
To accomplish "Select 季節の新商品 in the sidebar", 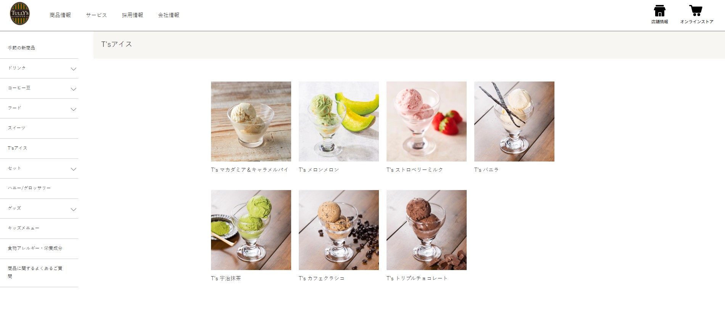I will [21, 48].
